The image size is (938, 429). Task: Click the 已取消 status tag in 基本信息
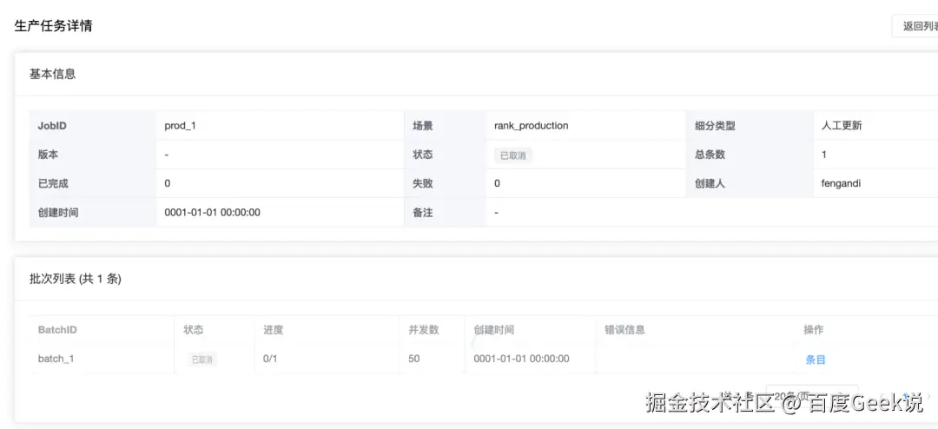pos(512,155)
